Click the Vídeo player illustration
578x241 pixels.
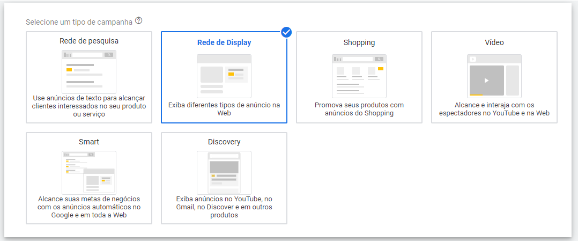pos(494,76)
